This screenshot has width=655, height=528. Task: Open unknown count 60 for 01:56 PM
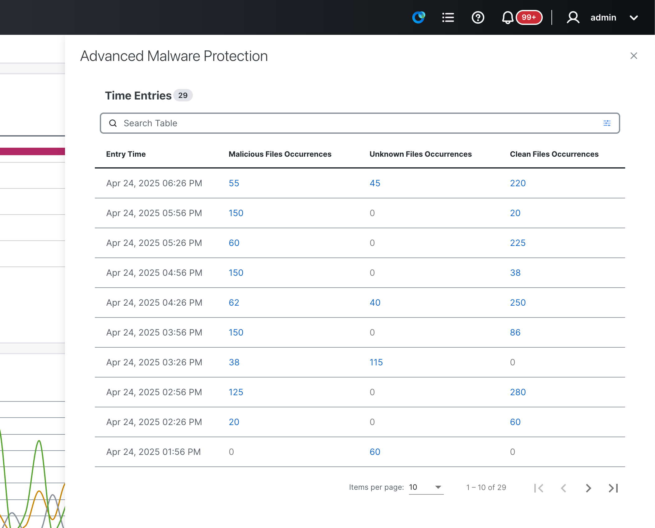click(x=375, y=452)
